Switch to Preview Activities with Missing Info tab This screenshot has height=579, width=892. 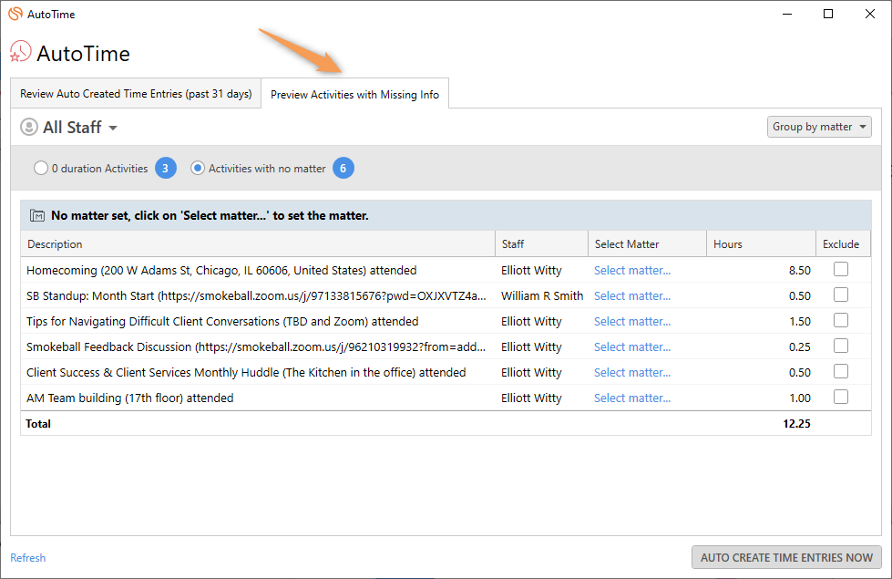(x=355, y=94)
